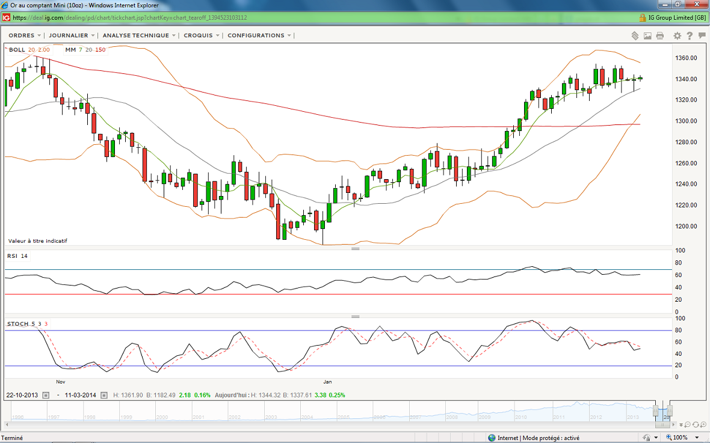Image resolution: width=710 pixels, height=443 pixels.
Task: Expand the ORDRES dropdown menu
Action: 25,35
